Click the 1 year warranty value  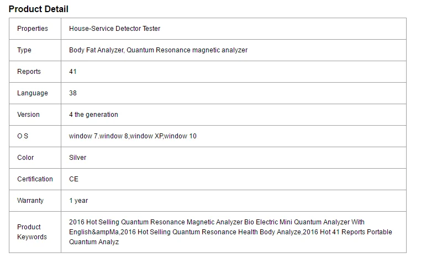[78, 201]
